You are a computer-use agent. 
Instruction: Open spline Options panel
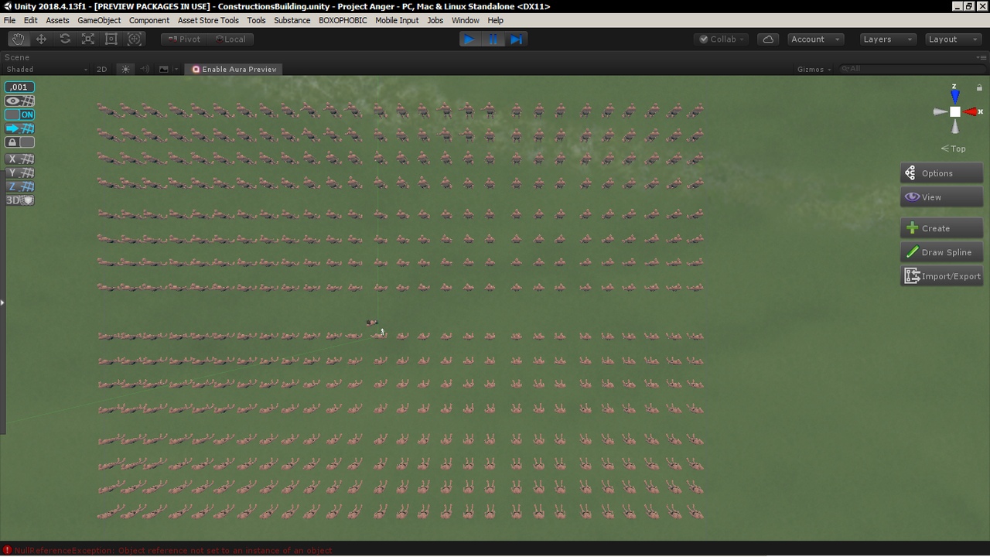tap(941, 173)
